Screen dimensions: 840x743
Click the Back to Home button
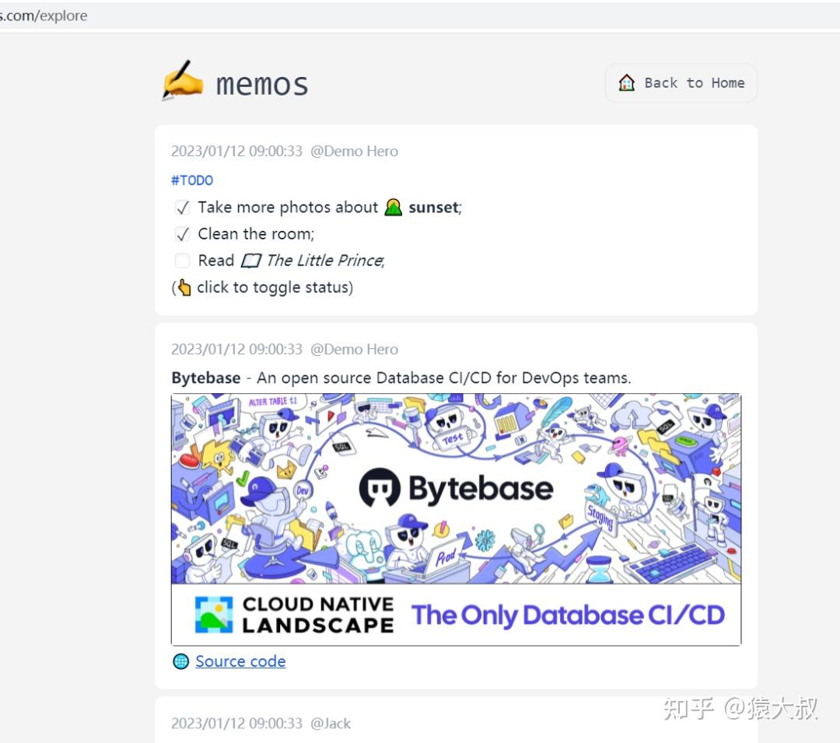click(681, 82)
